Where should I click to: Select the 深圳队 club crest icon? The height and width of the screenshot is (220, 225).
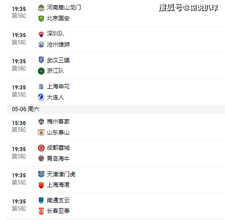[41, 34]
